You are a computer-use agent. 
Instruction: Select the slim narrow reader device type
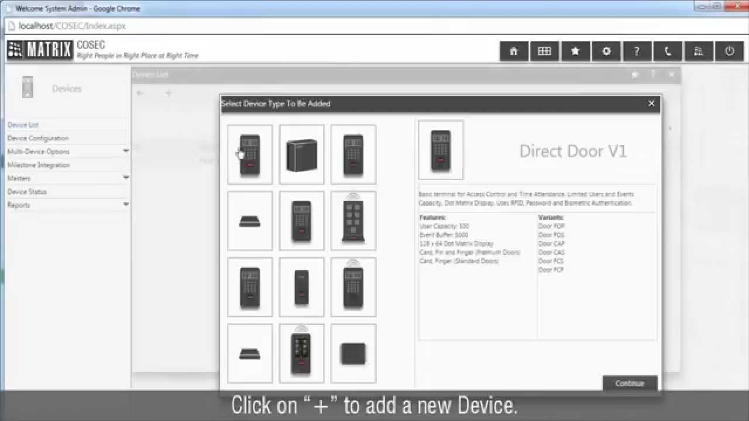tap(301, 287)
